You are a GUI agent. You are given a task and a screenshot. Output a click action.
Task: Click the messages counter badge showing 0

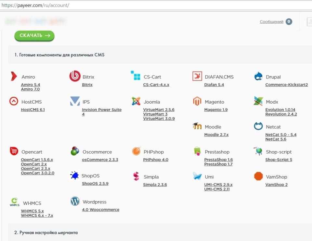coord(289,22)
